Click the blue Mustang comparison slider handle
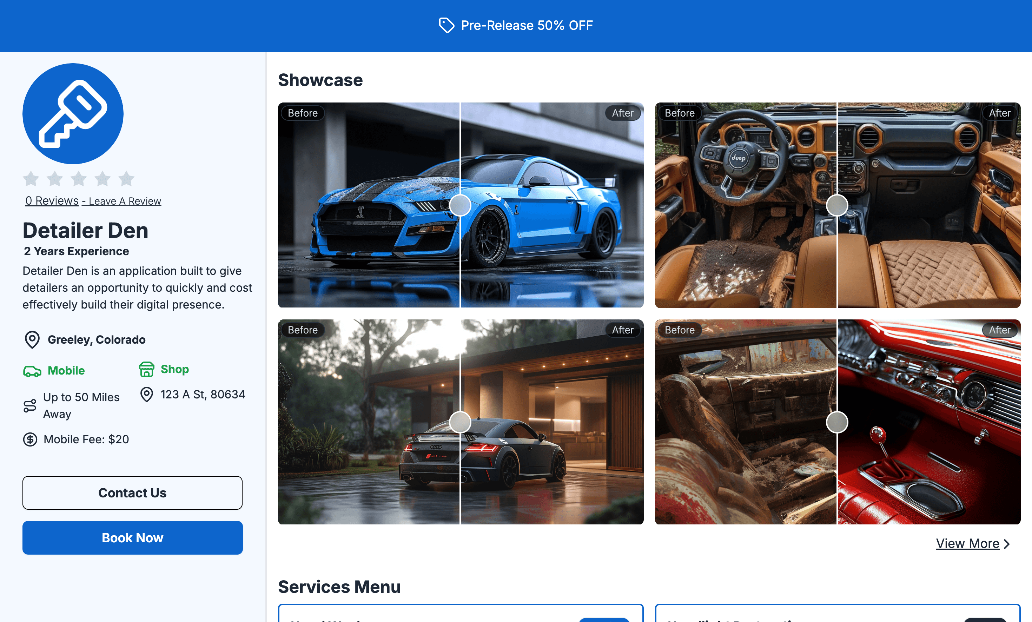1032x622 pixels. pos(460,205)
